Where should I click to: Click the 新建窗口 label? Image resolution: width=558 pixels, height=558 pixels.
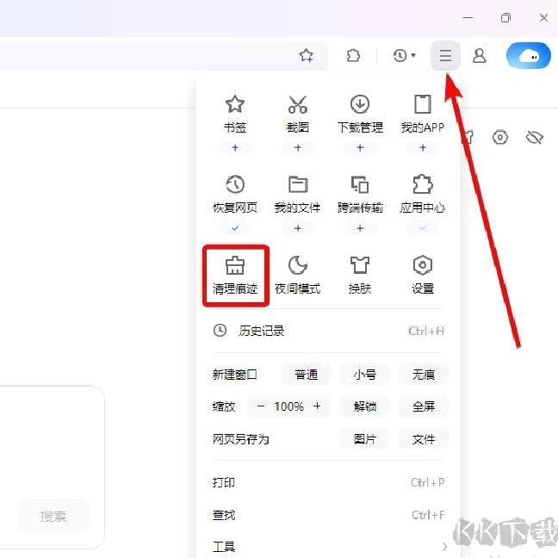coord(234,375)
